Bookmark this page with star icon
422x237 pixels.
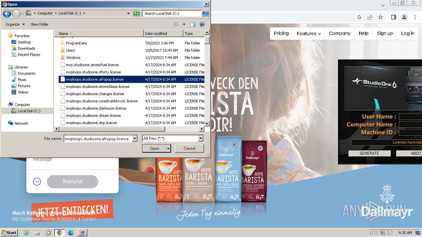[380, 17]
